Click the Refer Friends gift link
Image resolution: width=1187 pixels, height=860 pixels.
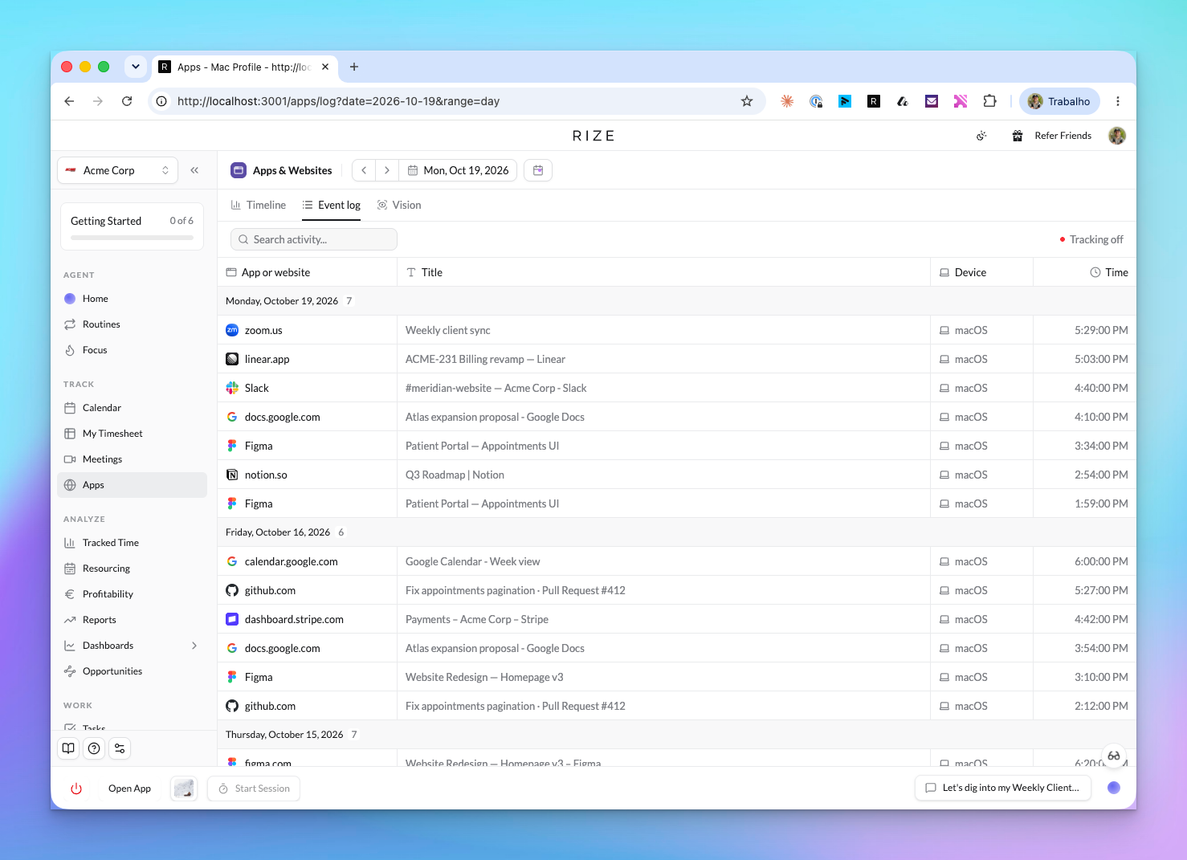[x=1051, y=136]
